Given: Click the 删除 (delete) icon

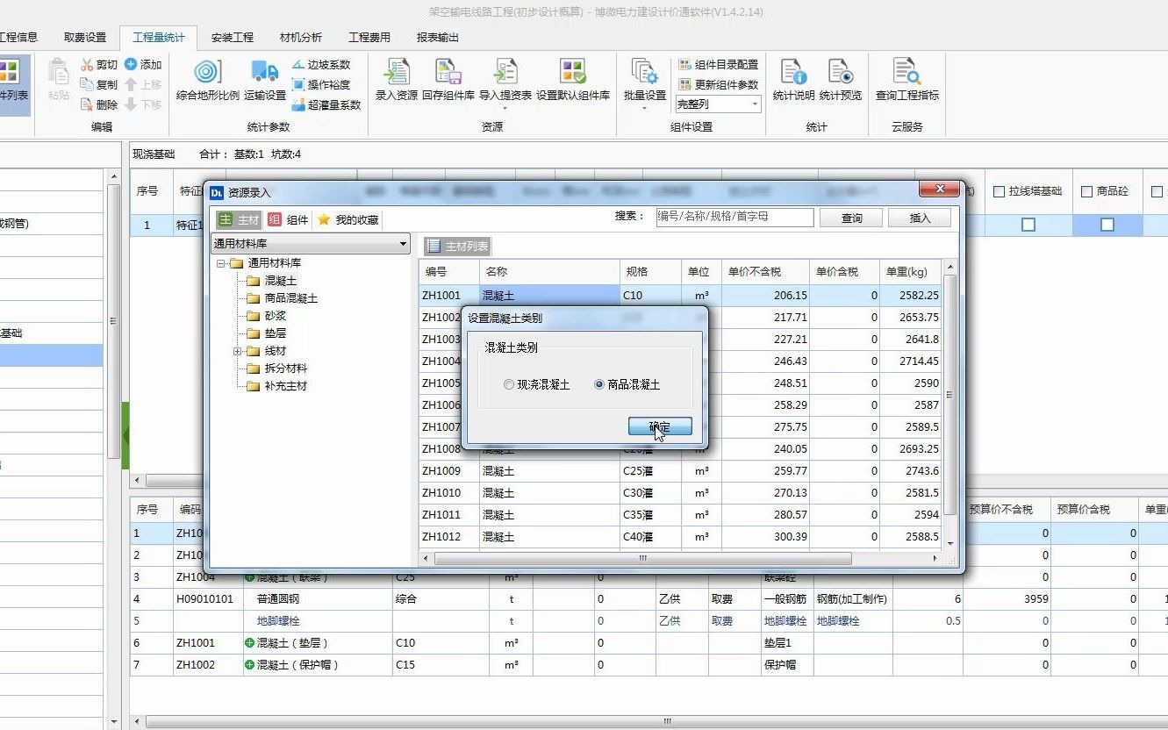Looking at the screenshot, I should pyautogui.click(x=87, y=104).
